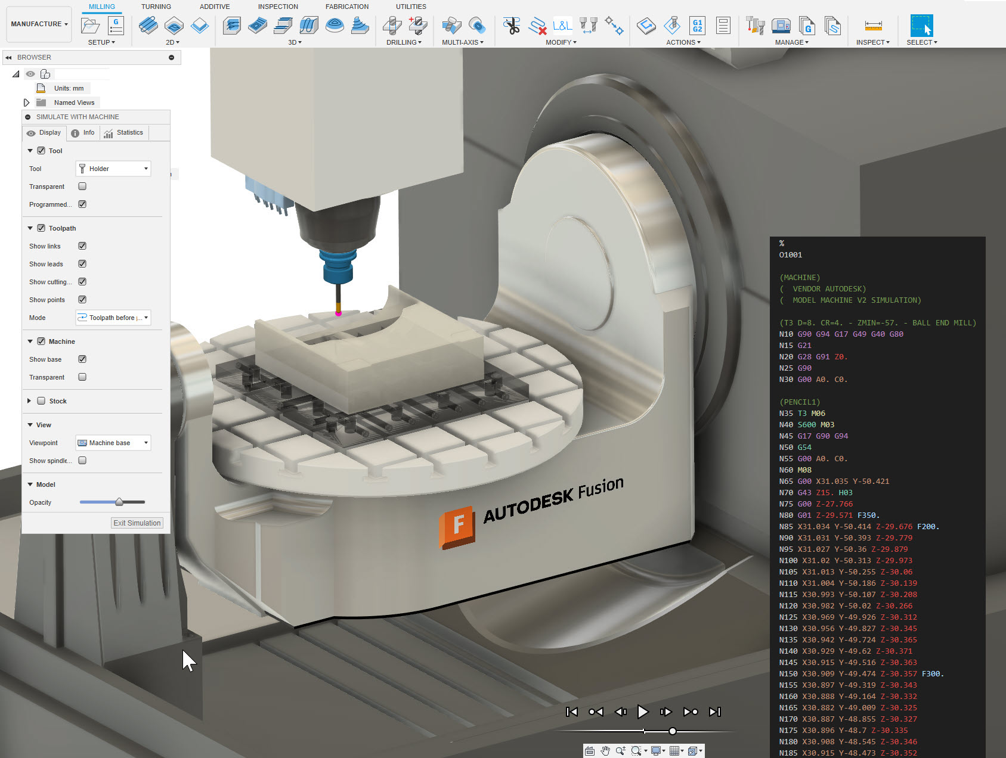Enable the Show spindle checkbox
The width and height of the screenshot is (1006, 758).
pyautogui.click(x=82, y=461)
